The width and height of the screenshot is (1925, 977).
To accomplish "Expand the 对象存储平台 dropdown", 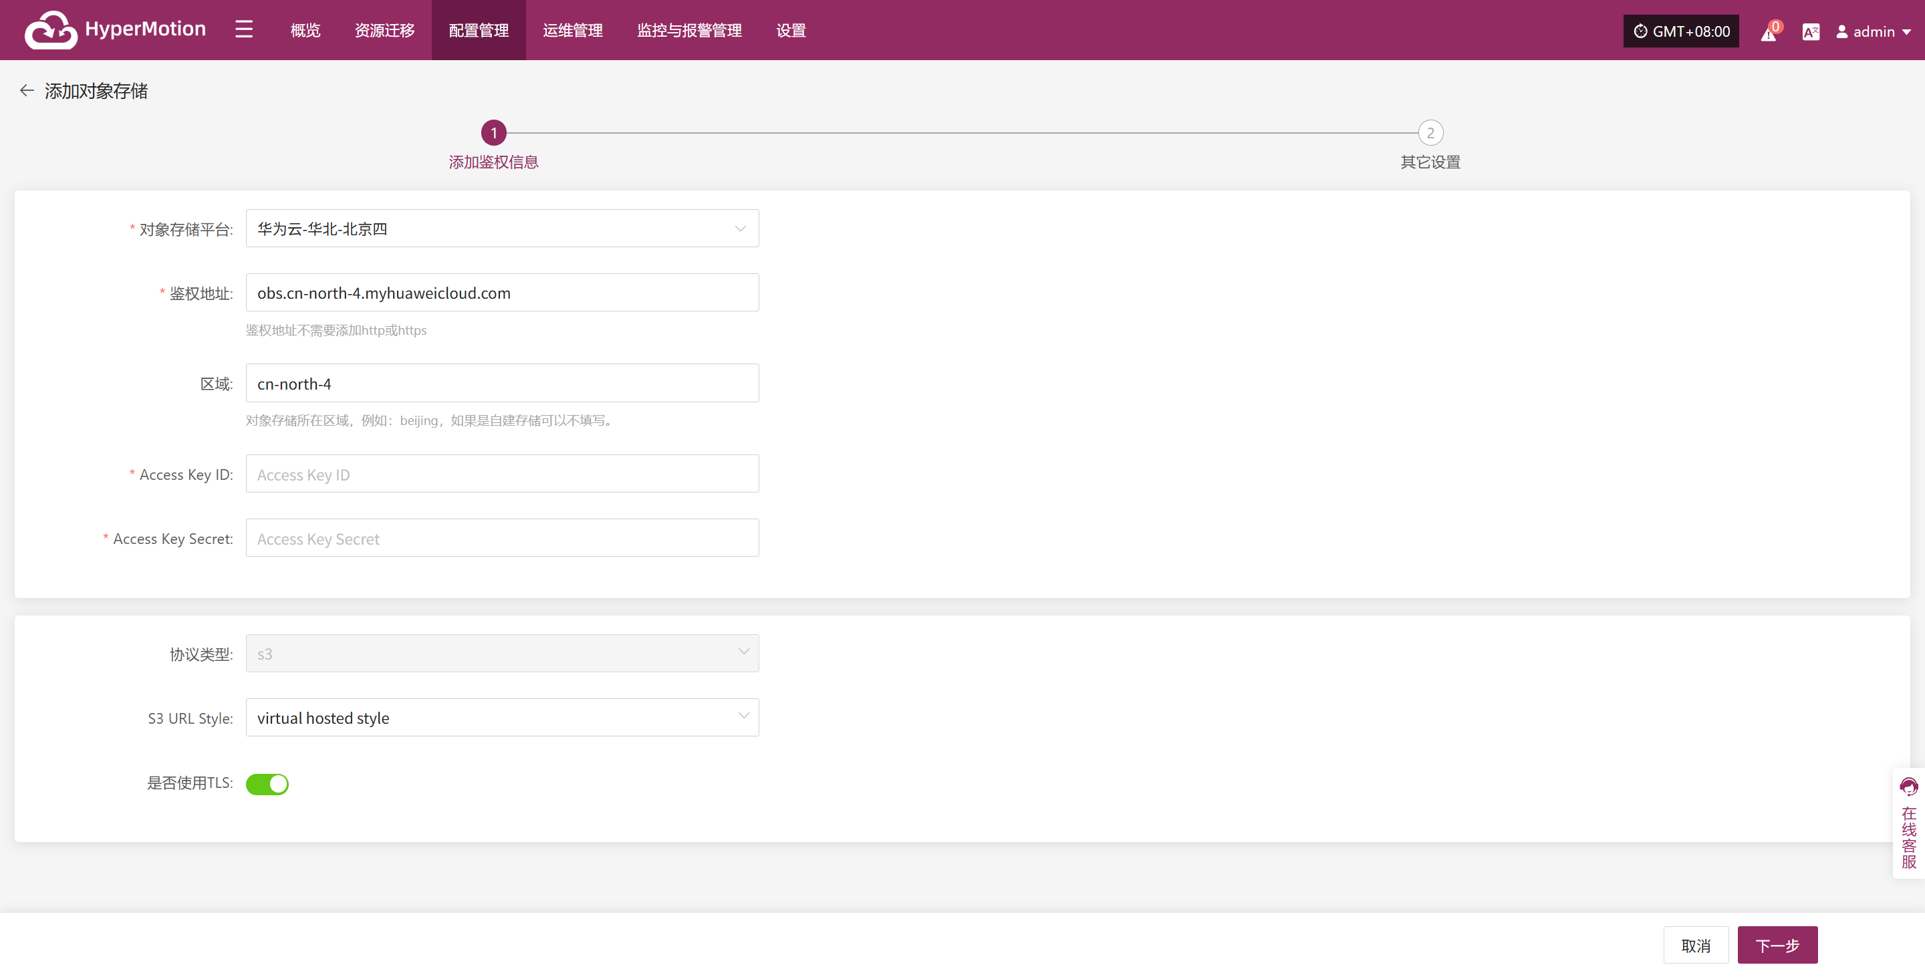I will [x=502, y=229].
